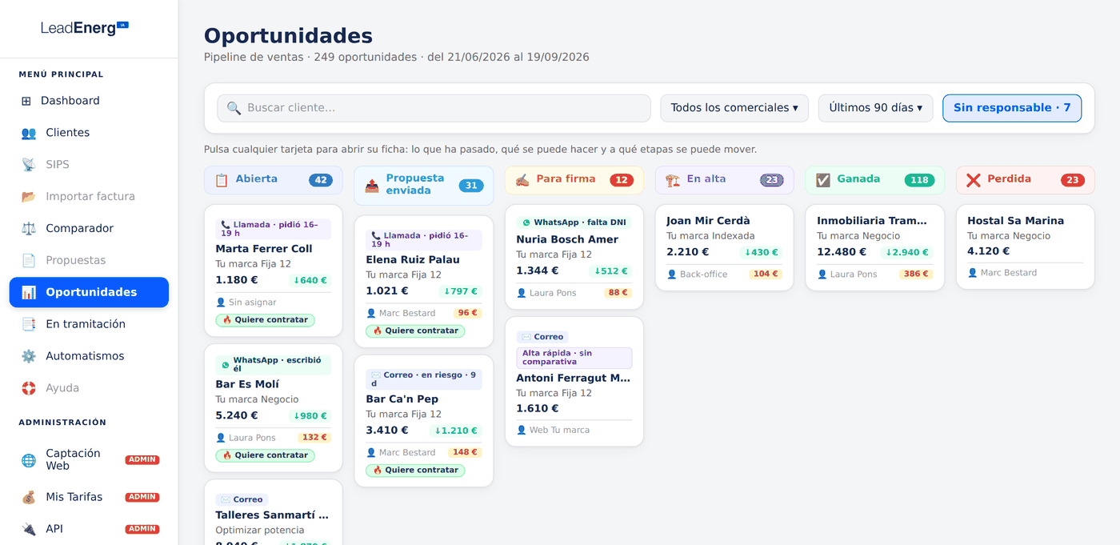This screenshot has height=545, width=1120.
Task: Open Marta Ferrer Coll opportunity card
Action: (x=274, y=270)
